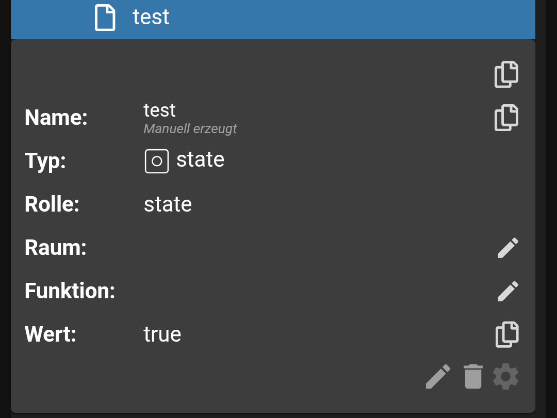Click the Wert value "true"
Viewport: 557px width, 418px height.
point(162,334)
